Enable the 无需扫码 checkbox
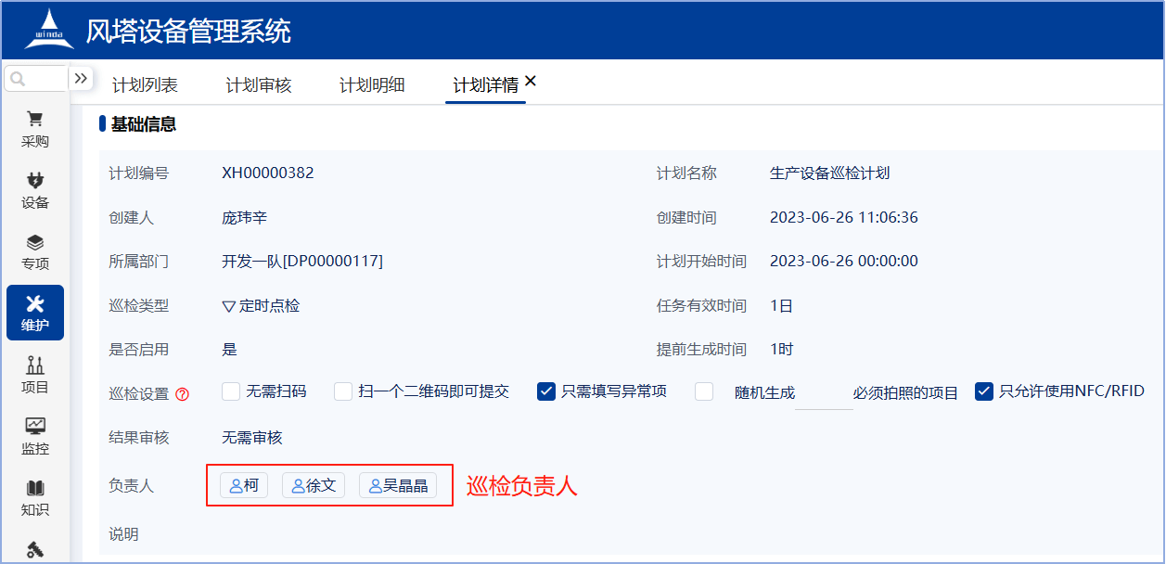This screenshot has height=564, width=1166. click(231, 391)
